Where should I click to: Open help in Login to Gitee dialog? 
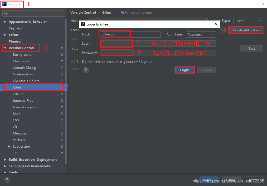pyautogui.click(x=86, y=70)
